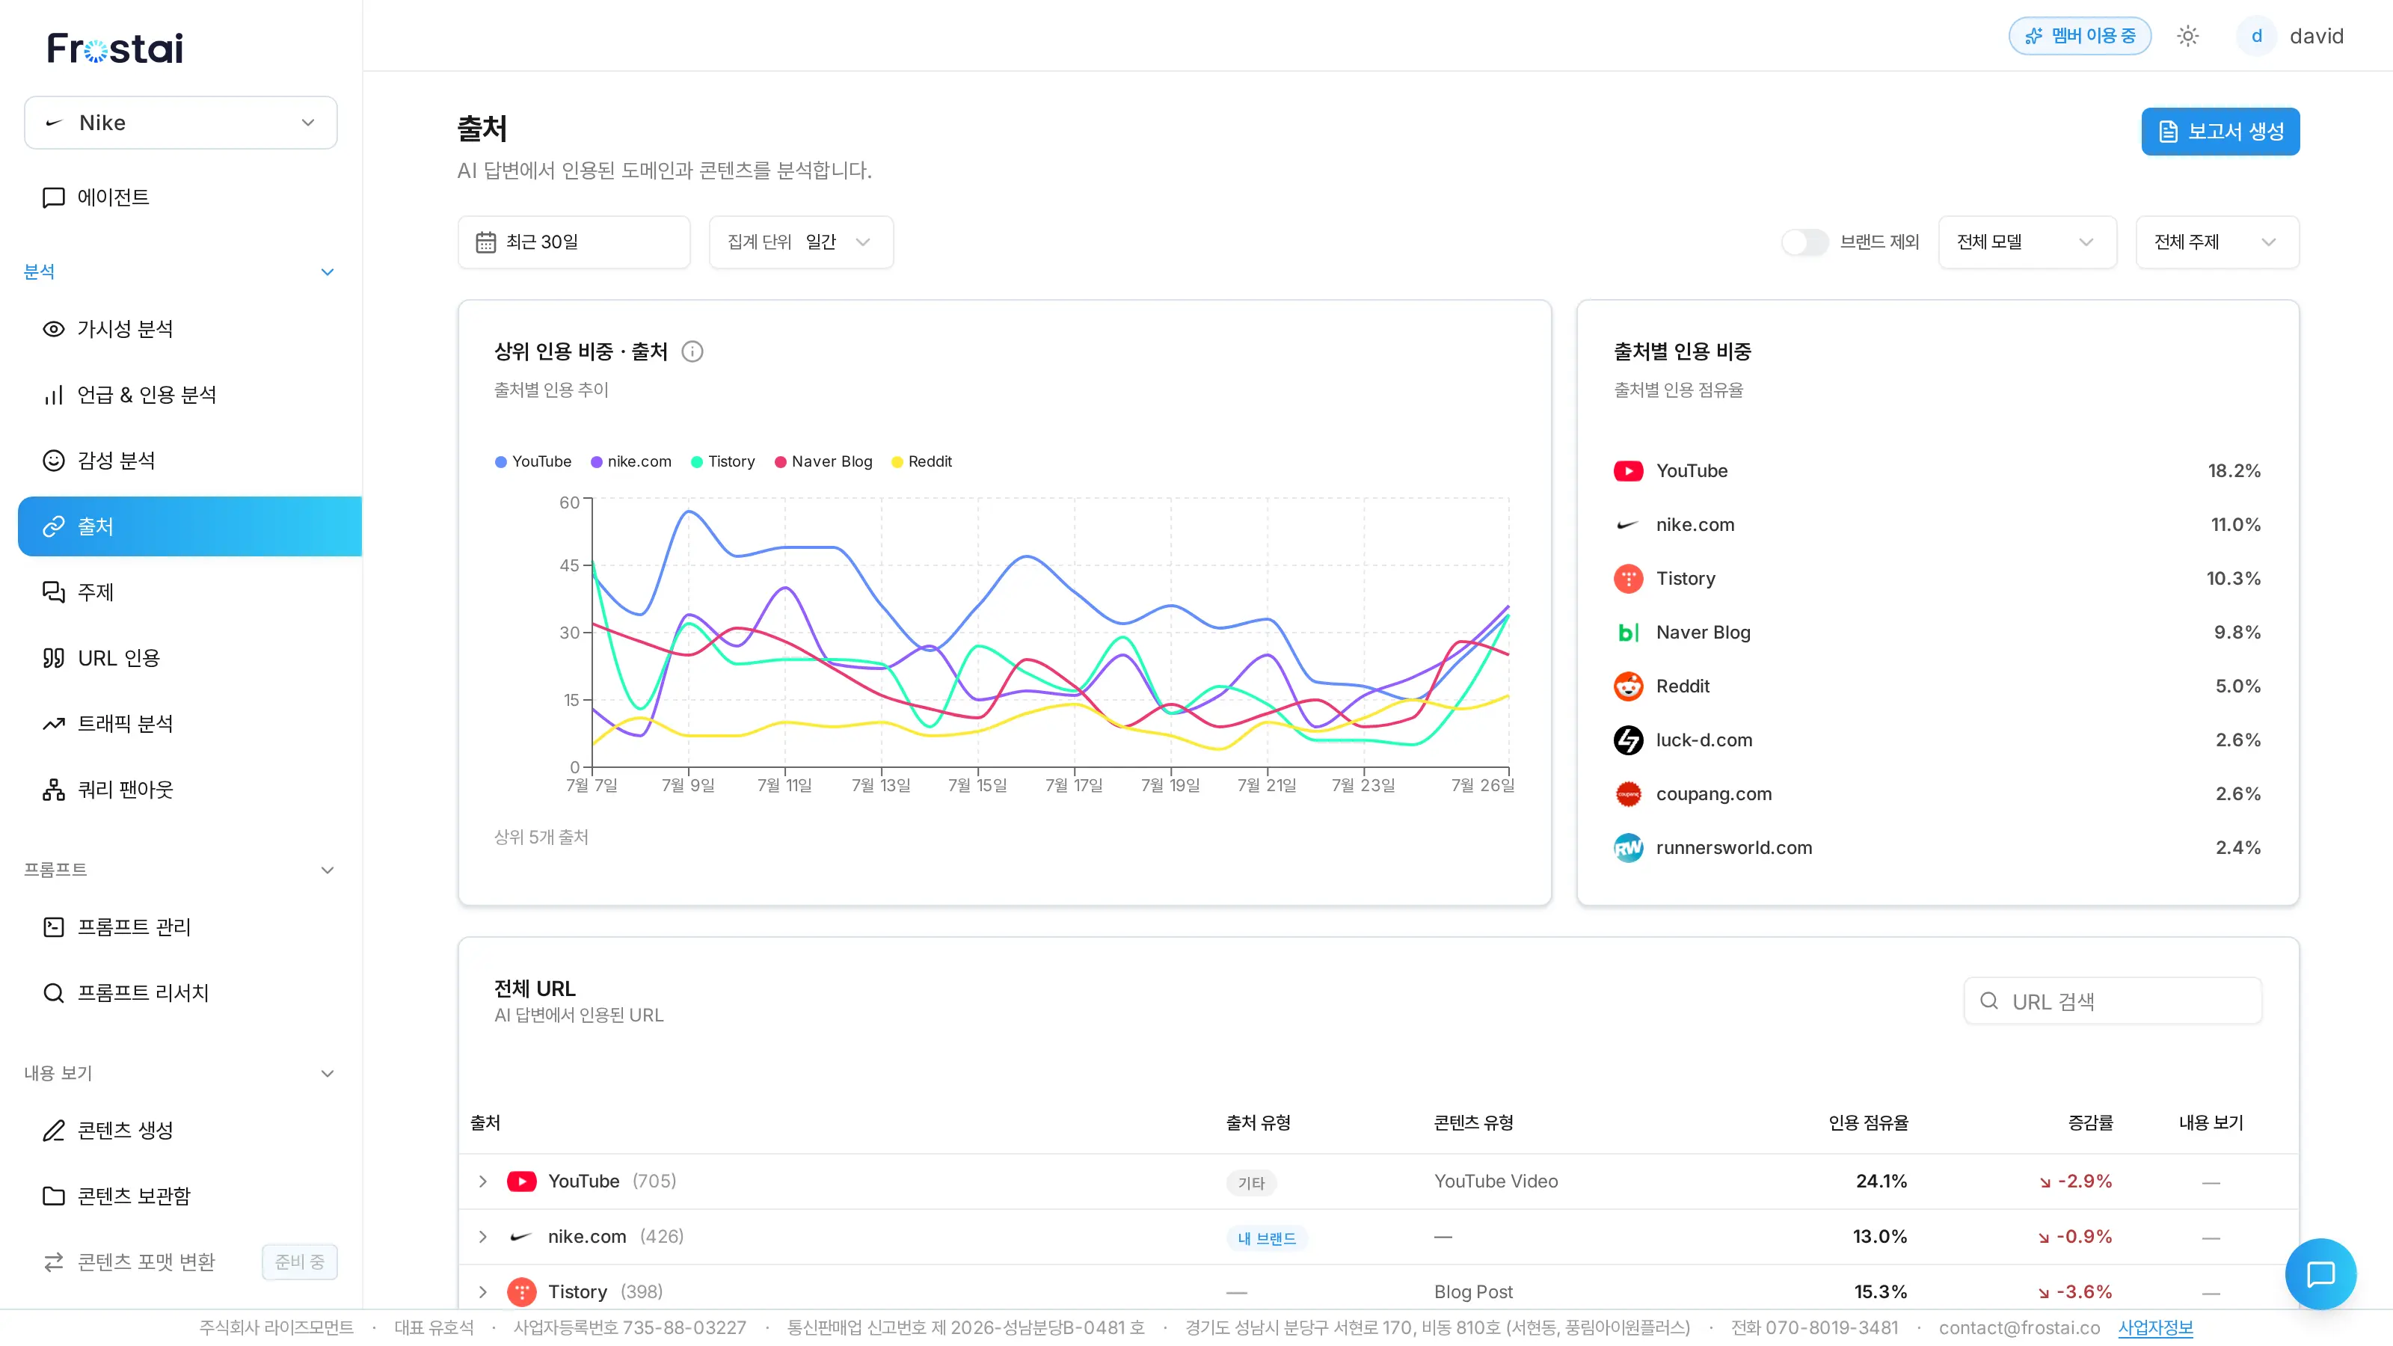
Task: Open the david user avatar
Action: (x=2255, y=36)
